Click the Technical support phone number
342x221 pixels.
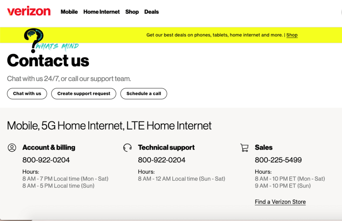click(162, 160)
